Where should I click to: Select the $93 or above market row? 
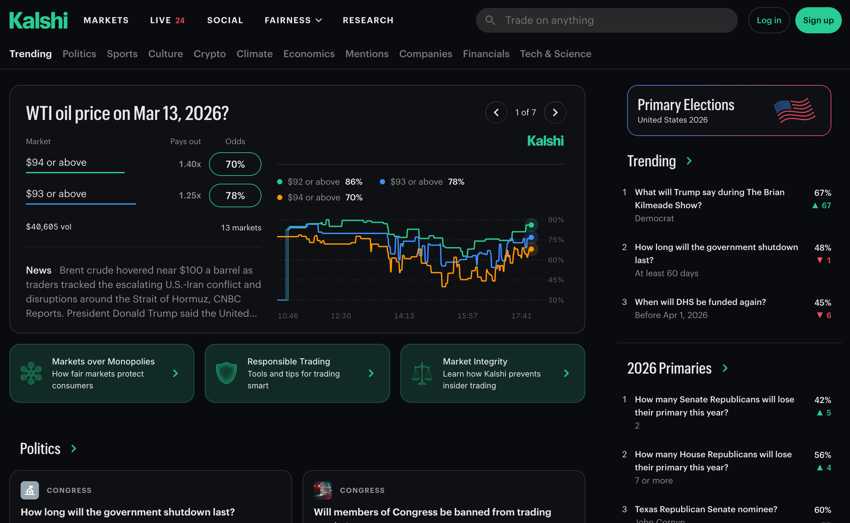[x=144, y=195]
